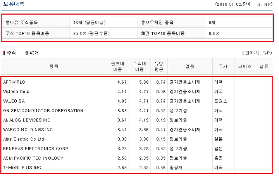Select the Alps Electric Co Ltd name

click(x=24, y=139)
